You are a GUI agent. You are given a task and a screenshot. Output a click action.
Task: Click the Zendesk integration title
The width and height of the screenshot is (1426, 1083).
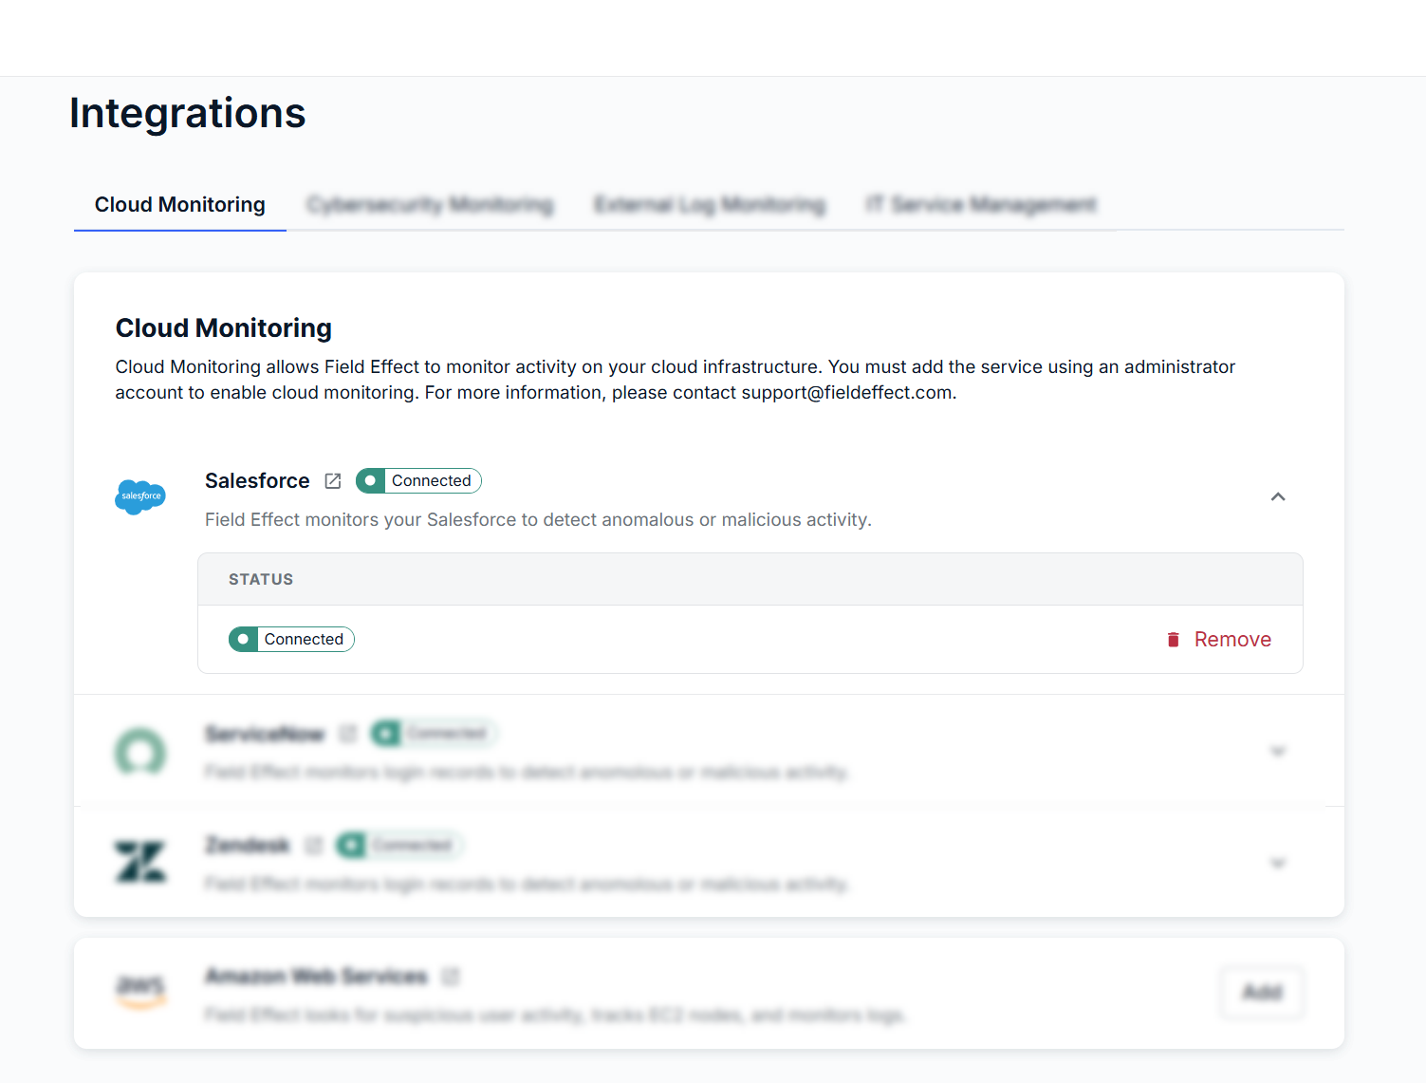248,845
